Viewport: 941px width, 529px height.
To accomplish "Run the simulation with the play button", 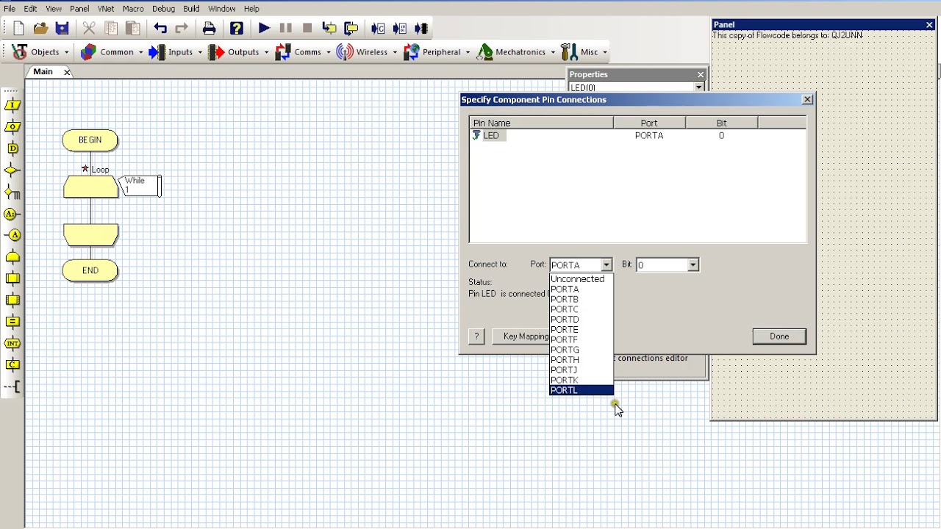I will point(264,29).
